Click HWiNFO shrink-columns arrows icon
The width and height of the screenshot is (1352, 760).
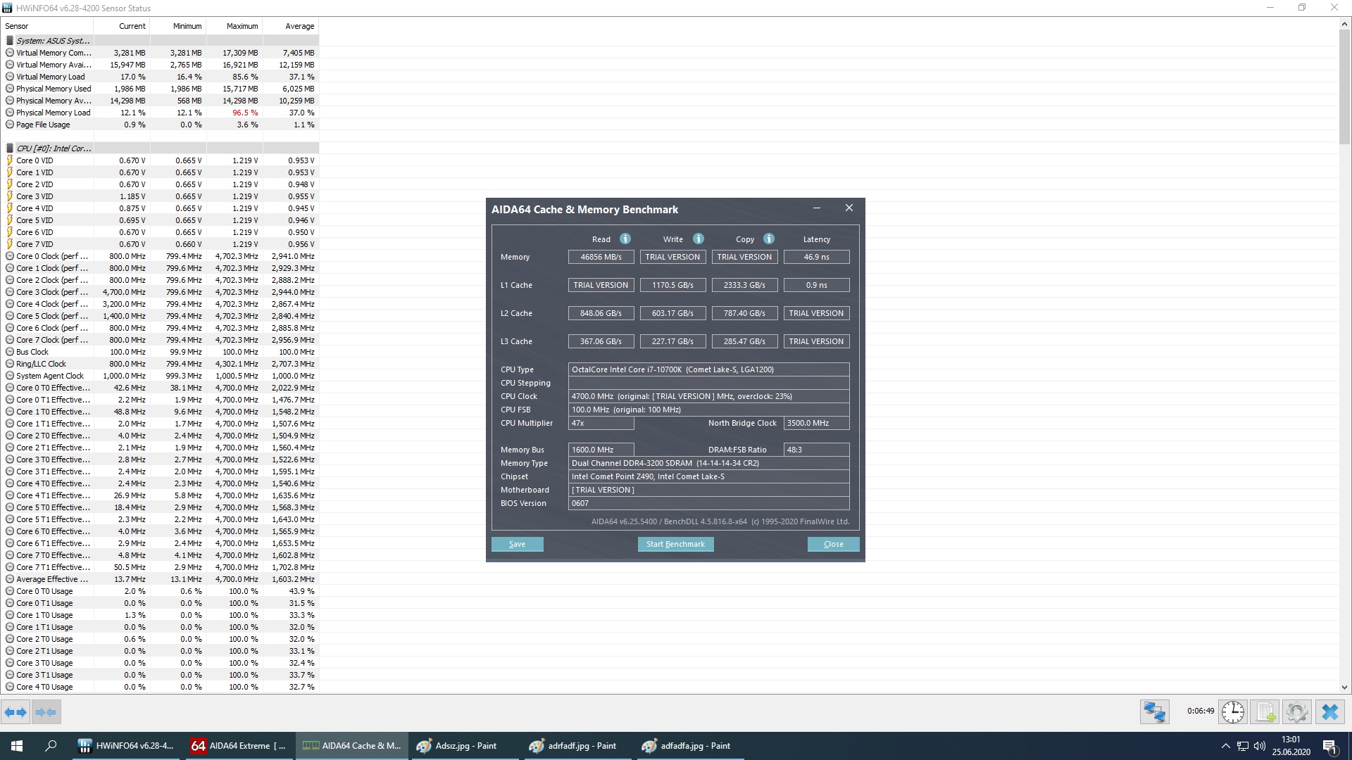(x=46, y=712)
